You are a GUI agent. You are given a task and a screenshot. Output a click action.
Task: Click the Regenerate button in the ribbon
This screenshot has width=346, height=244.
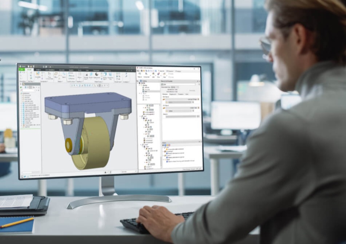[x=21, y=73]
